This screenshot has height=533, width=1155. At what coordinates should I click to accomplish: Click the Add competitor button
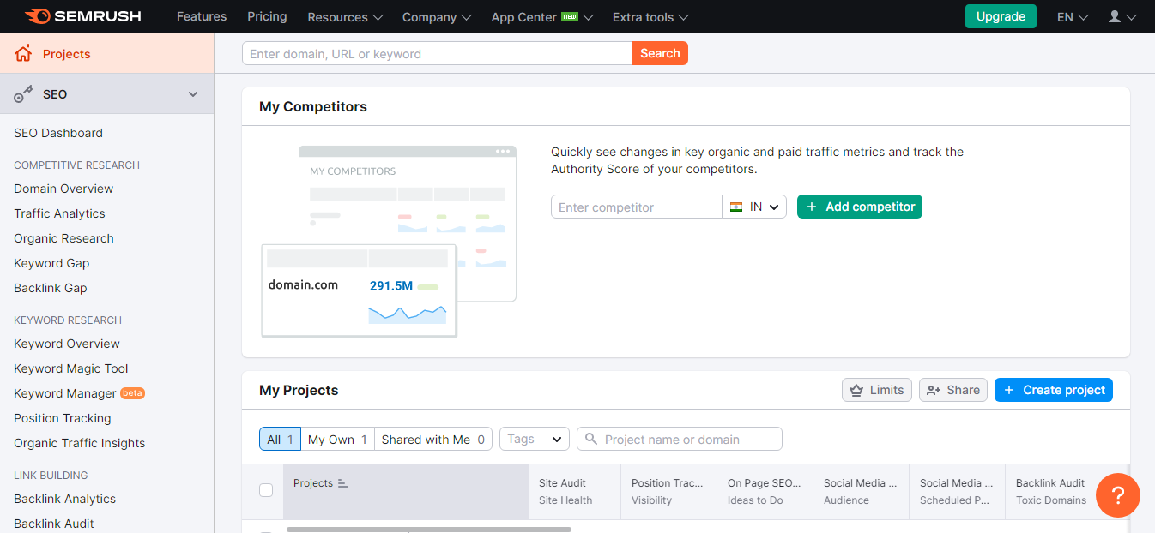[x=860, y=207]
